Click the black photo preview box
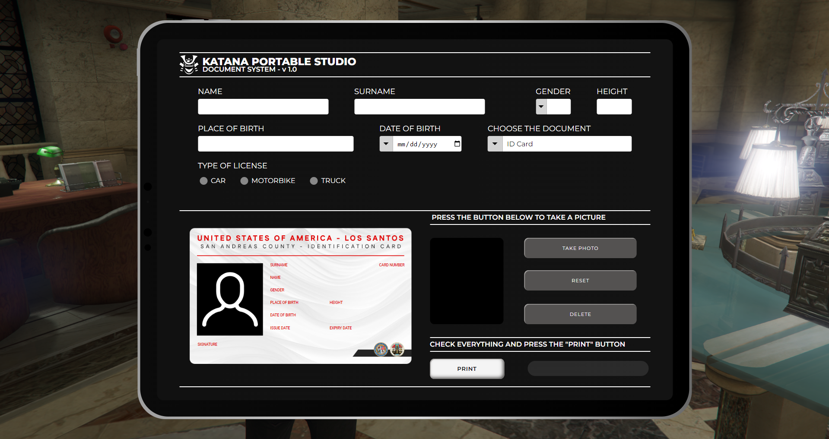This screenshot has width=829, height=439. tap(467, 281)
